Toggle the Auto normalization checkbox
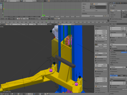The image size is (127, 95). pos(37,19)
